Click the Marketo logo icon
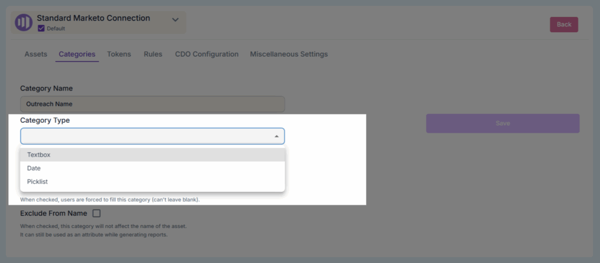This screenshot has width=600, height=263. 23,23
